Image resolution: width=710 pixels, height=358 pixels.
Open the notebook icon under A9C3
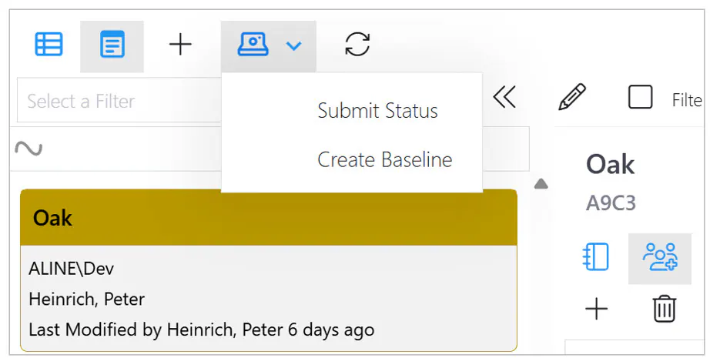tap(595, 256)
